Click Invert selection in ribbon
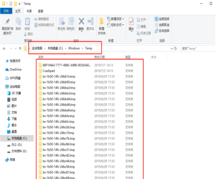Viewport: 216px width, 179px height. point(162,31)
